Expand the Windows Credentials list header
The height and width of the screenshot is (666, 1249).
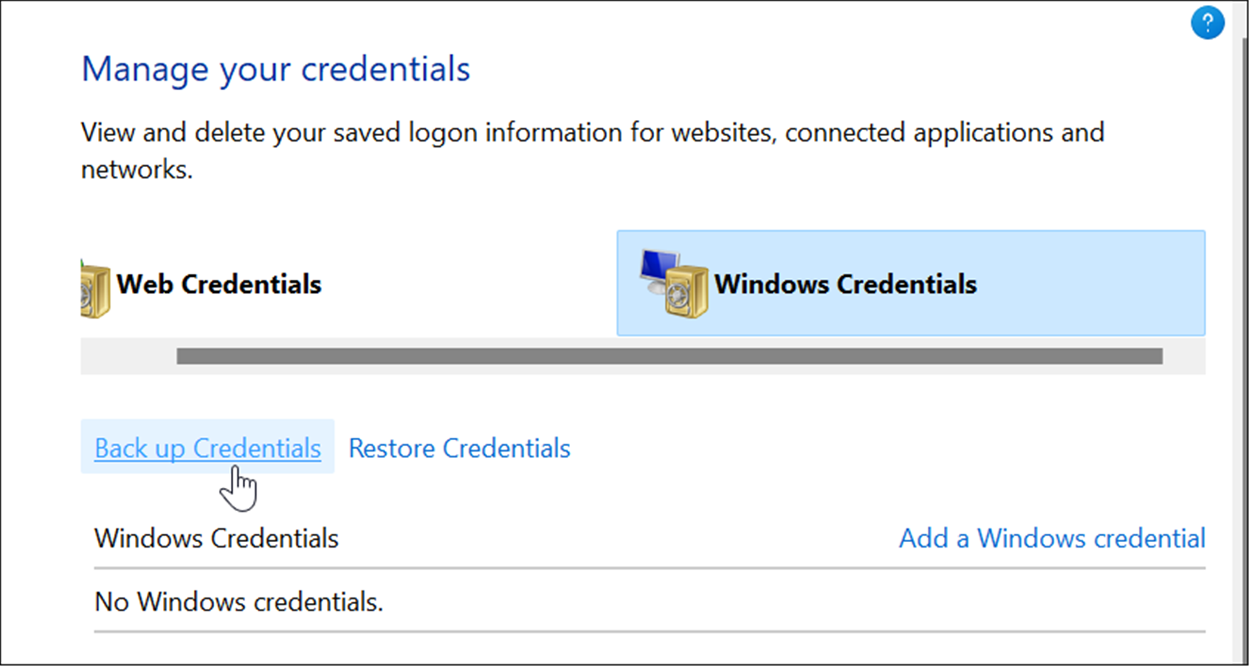pos(217,538)
